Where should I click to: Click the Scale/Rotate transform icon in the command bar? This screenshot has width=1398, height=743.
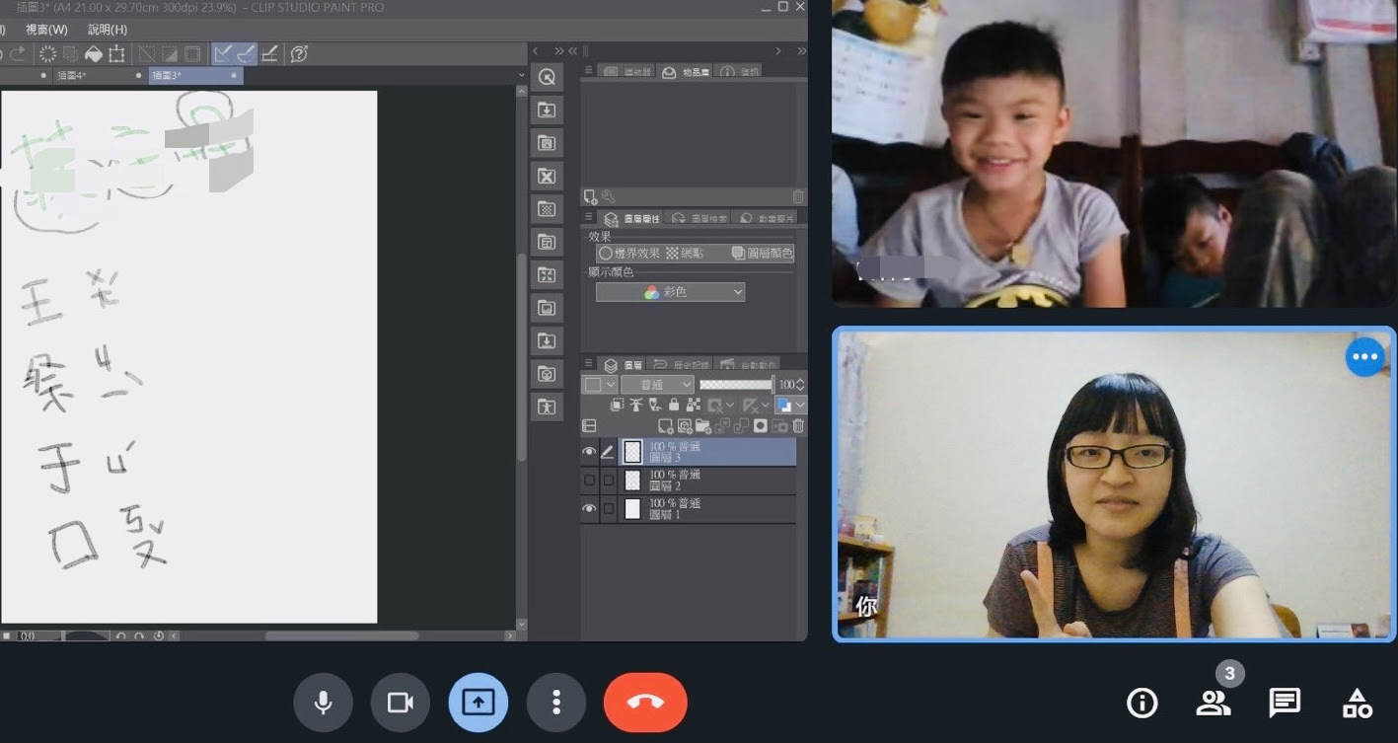pos(116,53)
